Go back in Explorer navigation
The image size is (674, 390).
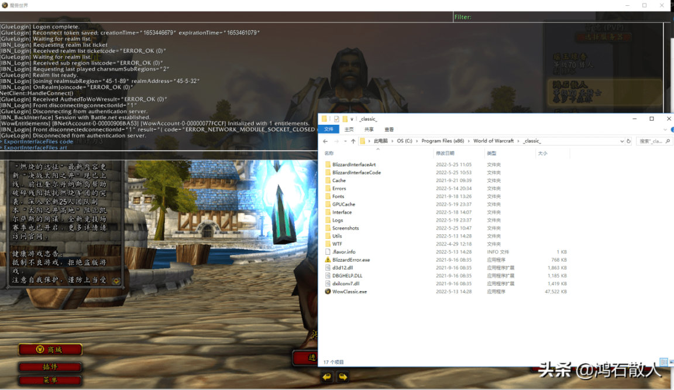tap(325, 141)
